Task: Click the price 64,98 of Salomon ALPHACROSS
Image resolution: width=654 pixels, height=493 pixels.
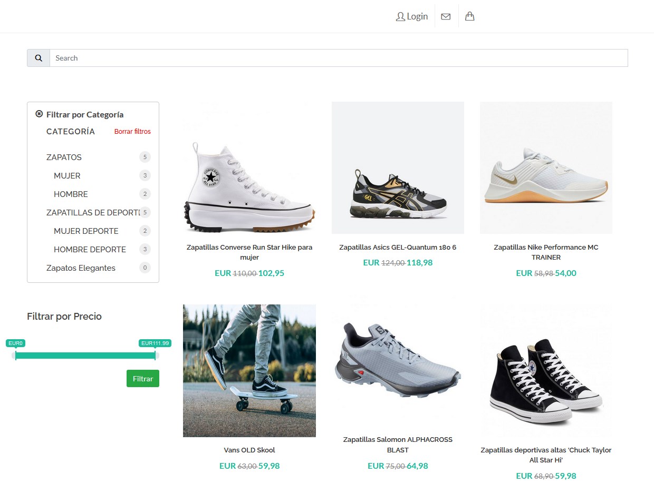Action: click(417, 466)
